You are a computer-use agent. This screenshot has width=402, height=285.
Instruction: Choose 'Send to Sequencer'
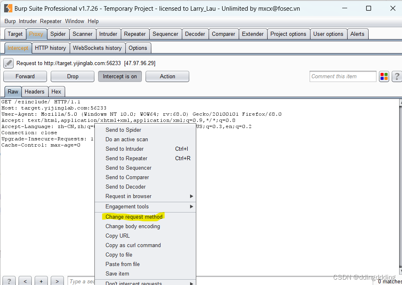(146, 168)
